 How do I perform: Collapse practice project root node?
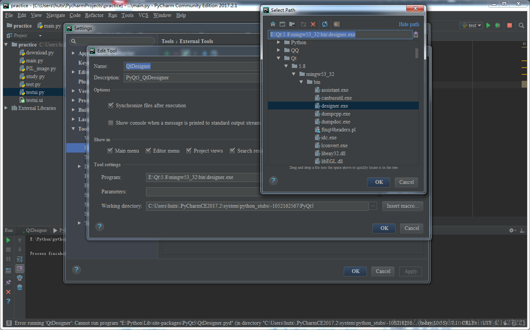[6, 45]
